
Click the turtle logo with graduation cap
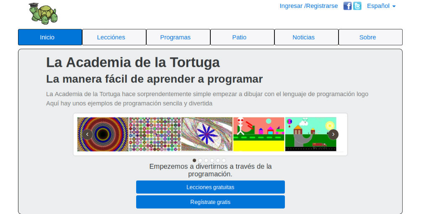tap(43, 13)
